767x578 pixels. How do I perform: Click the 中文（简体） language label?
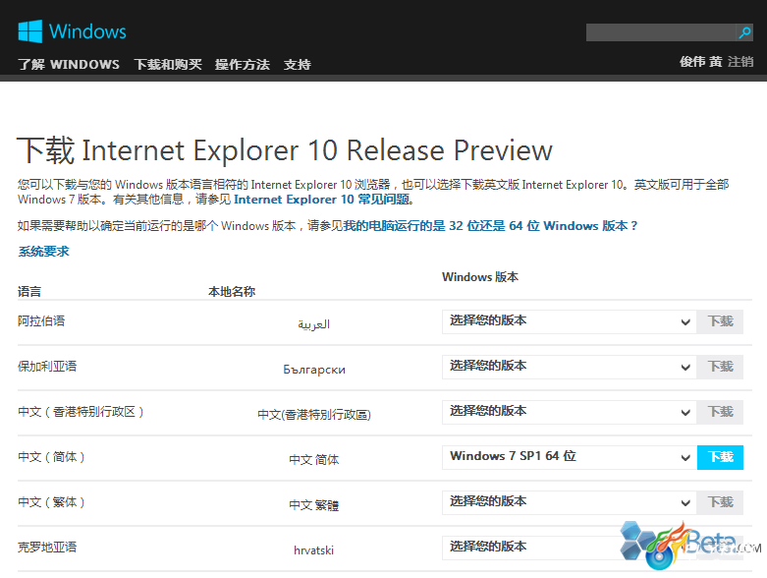pyautogui.click(x=51, y=457)
